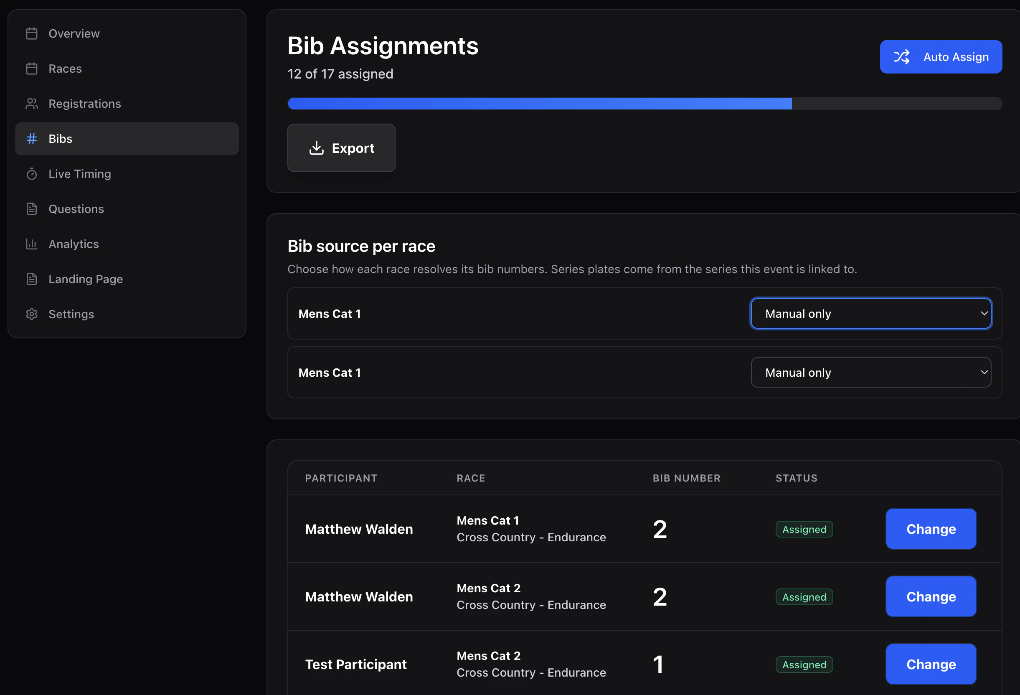Image resolution: width=1020 pixels, height=695 pixels.
Task: Click the RACE column header
Action: point(470,478)
